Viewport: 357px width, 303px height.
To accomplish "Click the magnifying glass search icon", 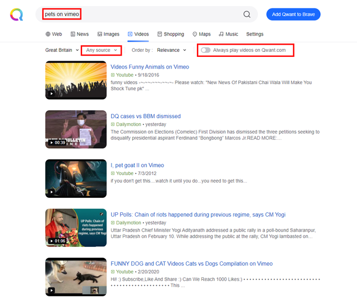I will coord(247,14).
